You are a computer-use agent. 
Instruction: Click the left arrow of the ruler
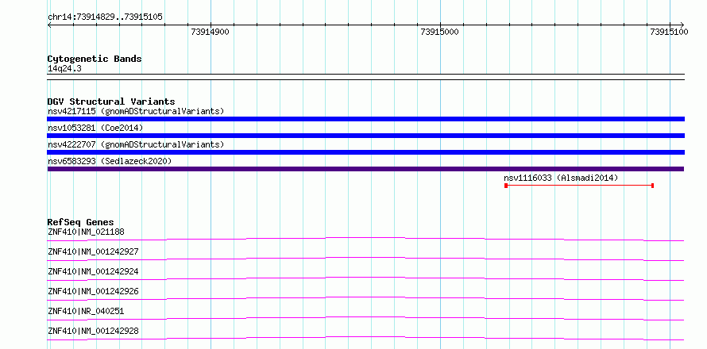pyautogui.click(x=49, y=25)
